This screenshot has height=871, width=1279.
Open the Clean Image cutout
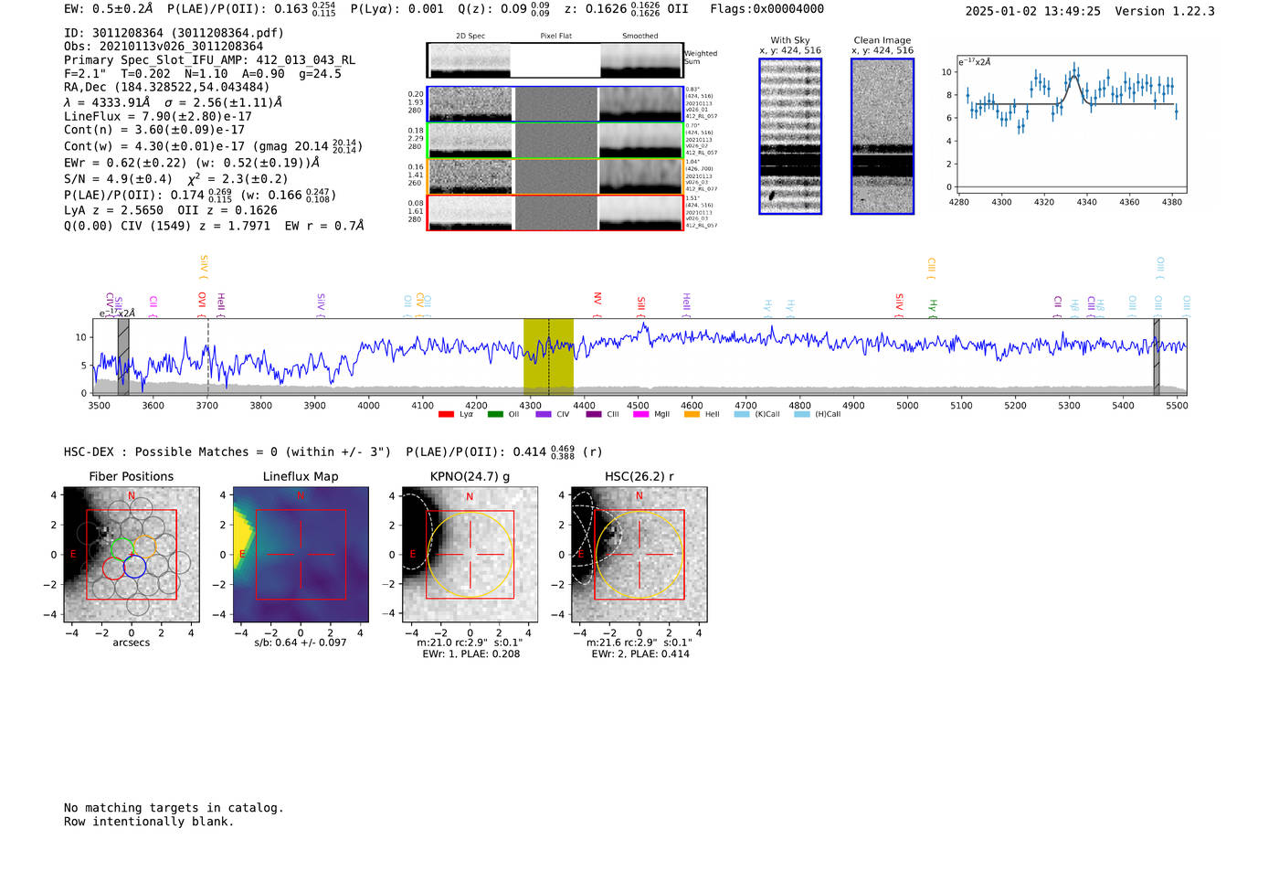point(883,136)
